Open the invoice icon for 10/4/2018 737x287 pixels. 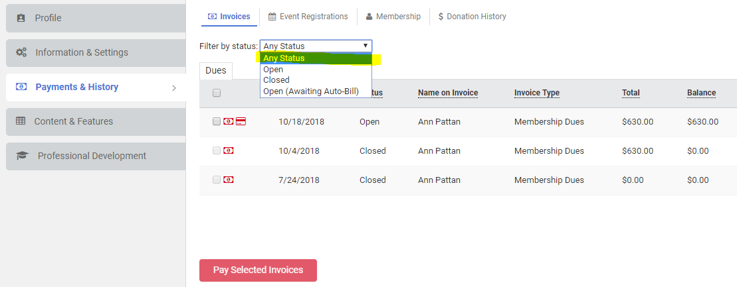coord(228,151)
